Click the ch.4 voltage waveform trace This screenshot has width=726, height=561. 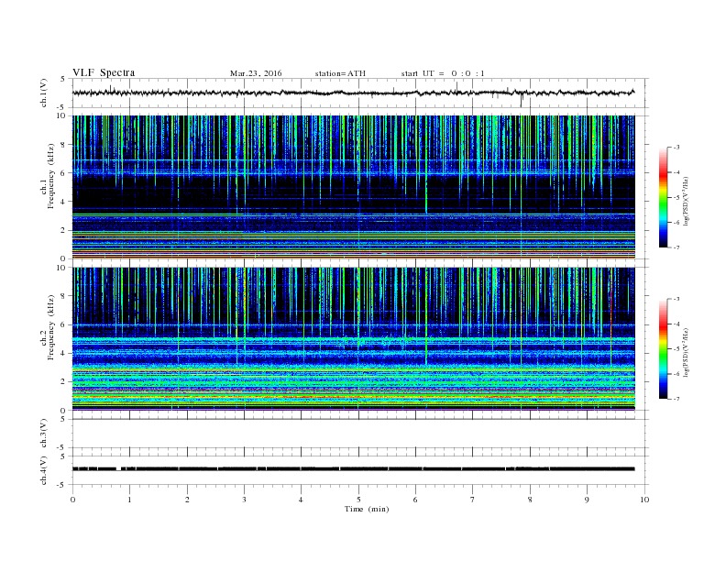[x=353, y=469]
